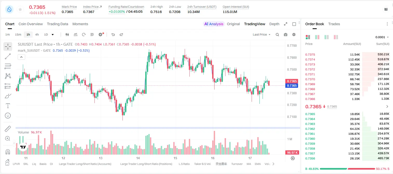
Task: Select the 4h timeframe
Action: point(37,35)
